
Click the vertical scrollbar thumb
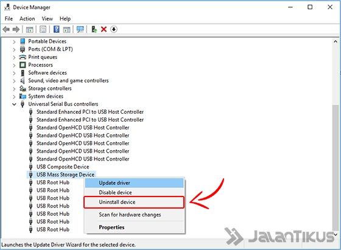336,167
